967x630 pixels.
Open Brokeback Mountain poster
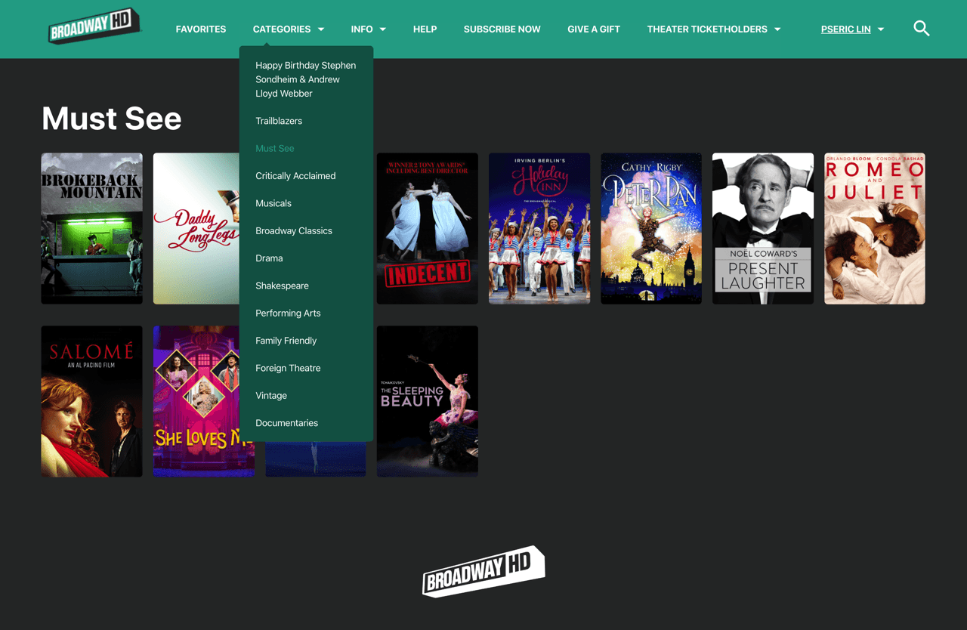tap(91, 229)
